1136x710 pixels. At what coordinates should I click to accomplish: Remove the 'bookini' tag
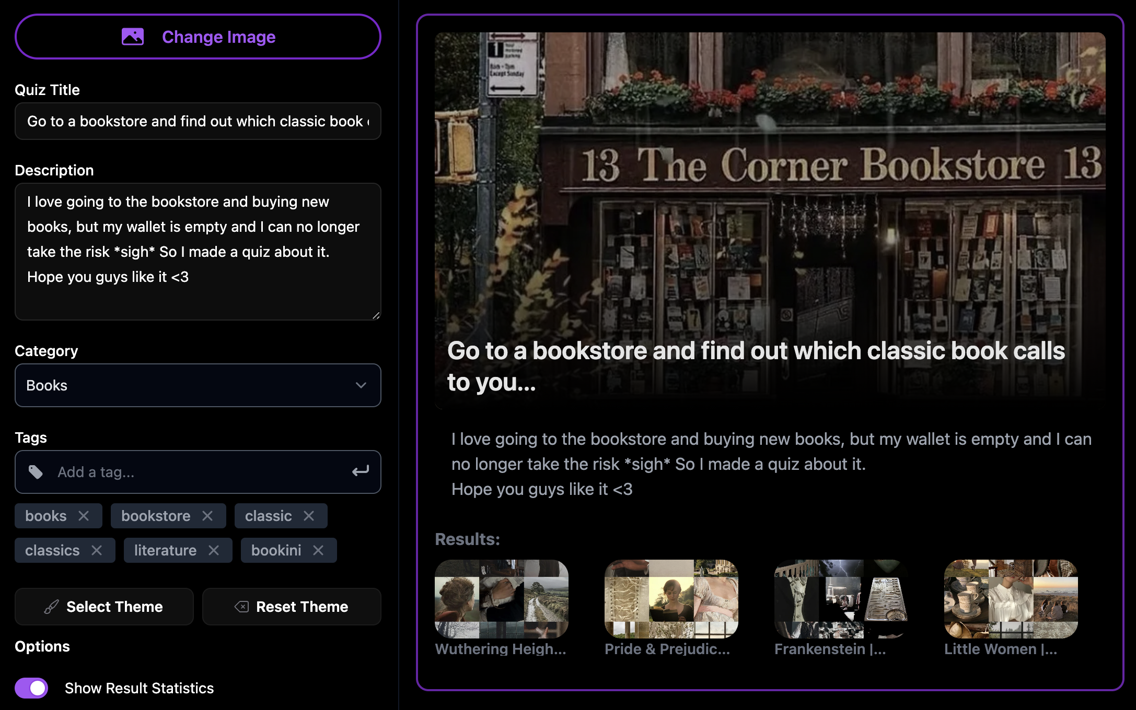318,550
